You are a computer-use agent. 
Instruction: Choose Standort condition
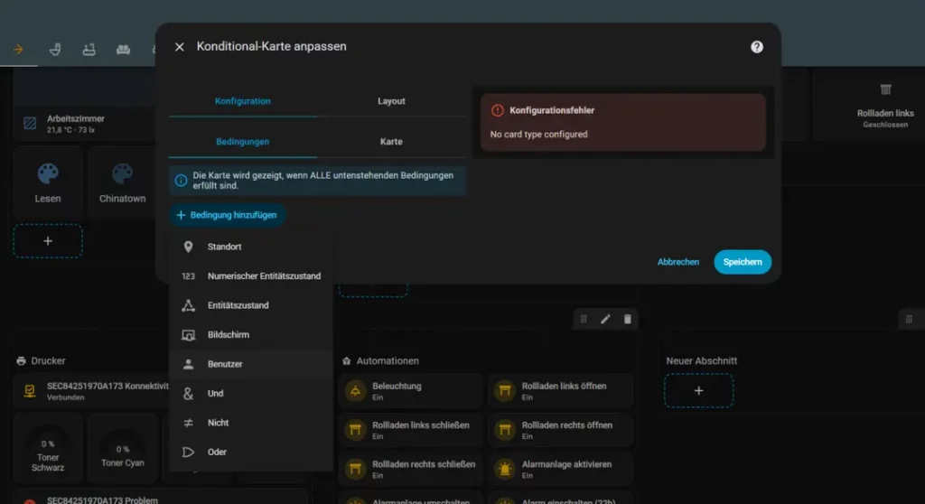pos(251,247)
